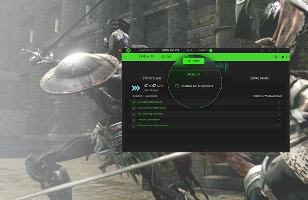
Task: Expand the Network Optimization row
Action: click(x=279, y=120)
